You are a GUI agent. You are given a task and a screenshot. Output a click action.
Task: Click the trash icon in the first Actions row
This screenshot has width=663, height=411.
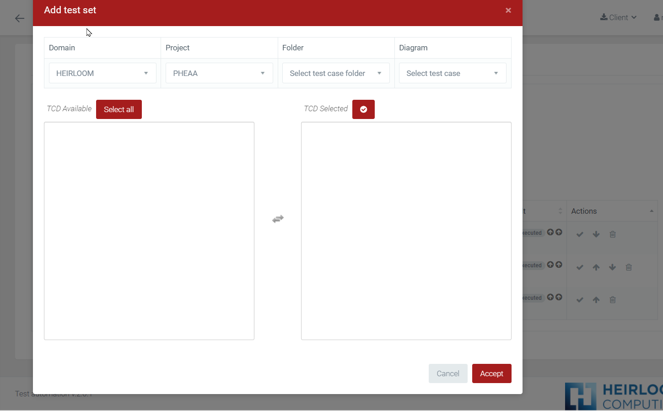tap(612, 234)
